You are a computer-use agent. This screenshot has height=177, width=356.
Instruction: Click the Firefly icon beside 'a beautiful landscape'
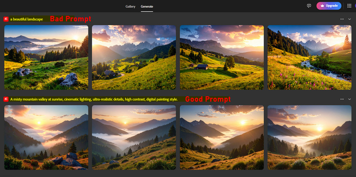6,19
